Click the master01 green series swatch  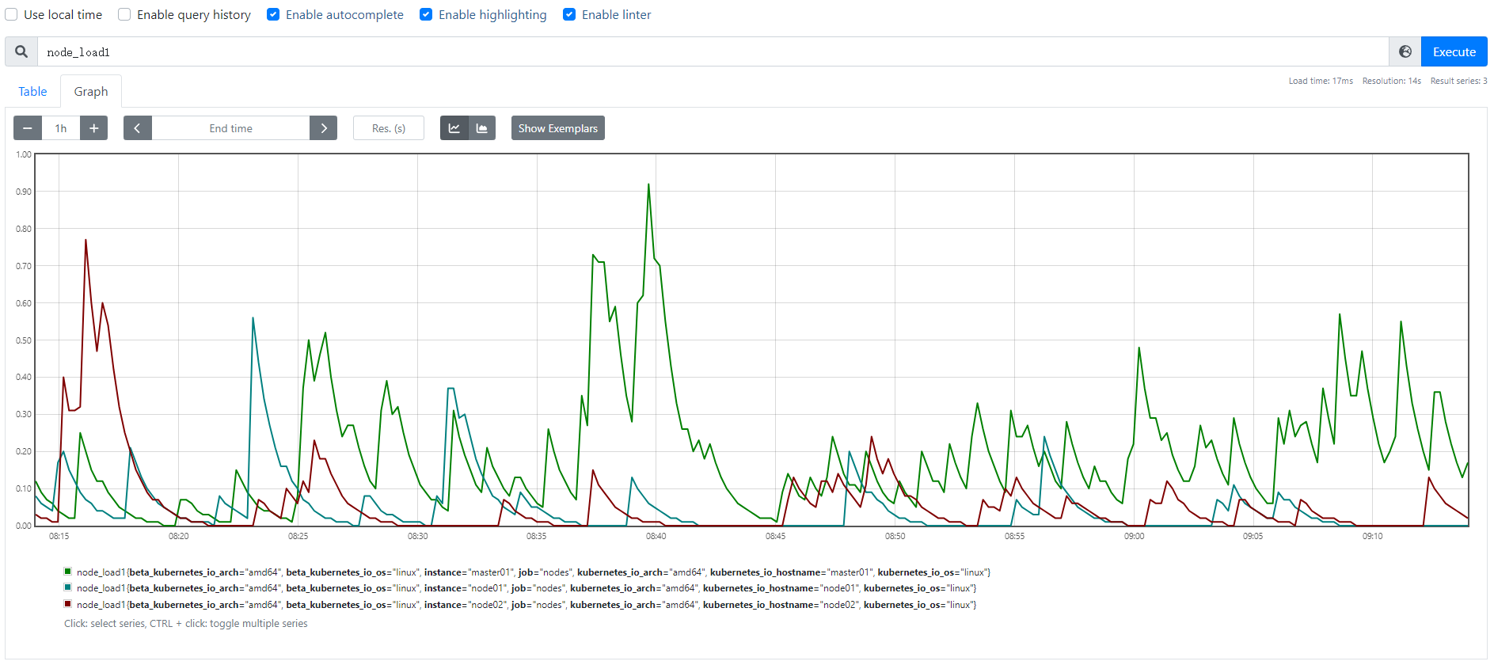tap(68, 571)
